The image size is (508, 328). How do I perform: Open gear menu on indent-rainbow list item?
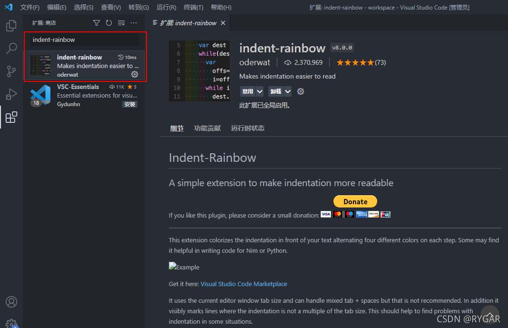pyautogui.click(x=135, y=75)
